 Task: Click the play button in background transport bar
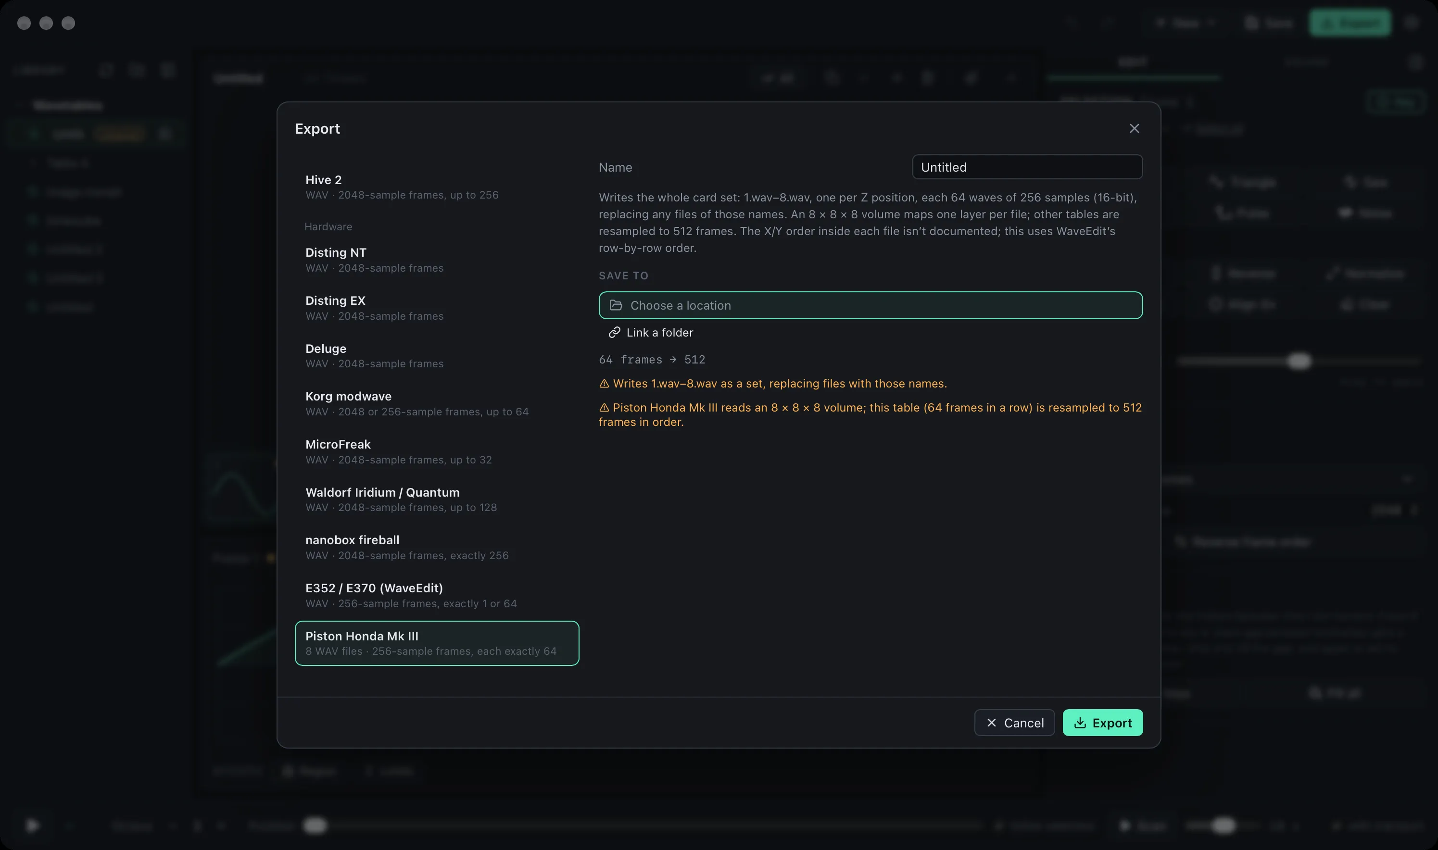pos(32,825)
